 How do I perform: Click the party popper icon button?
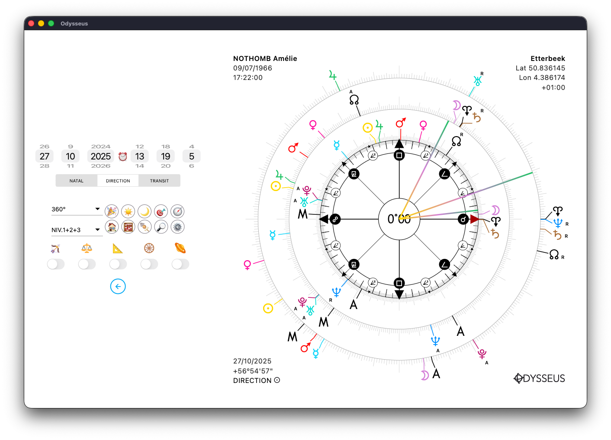(x=112, y=211)
